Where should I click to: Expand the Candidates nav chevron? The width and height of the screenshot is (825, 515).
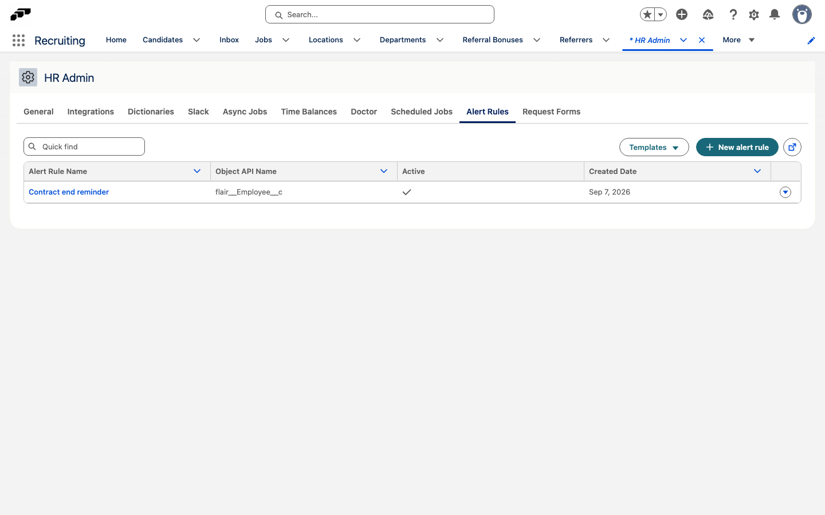tap(197, 40)
